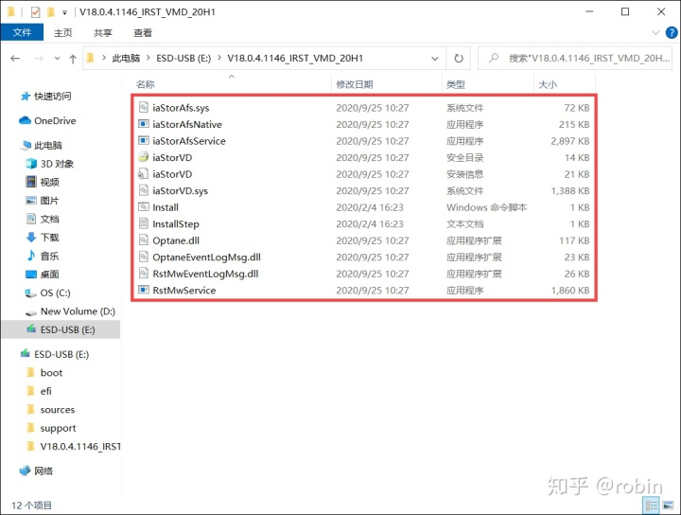This screenshot has width=681, height=515.
Task: Sort by 大小 column header
Action: click(x=548, y=84)
